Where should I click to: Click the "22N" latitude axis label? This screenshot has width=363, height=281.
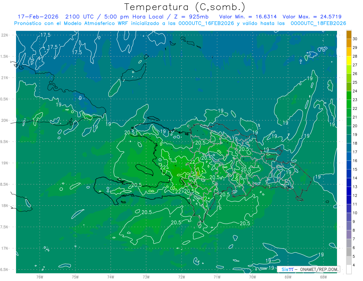coord(5,35)
